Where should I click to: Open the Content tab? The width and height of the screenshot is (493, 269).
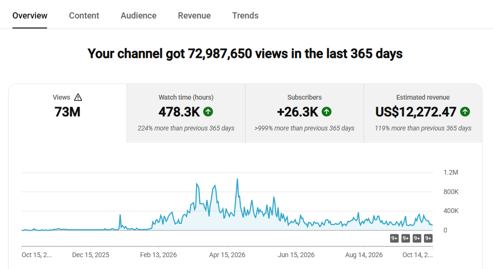(84, 15)
